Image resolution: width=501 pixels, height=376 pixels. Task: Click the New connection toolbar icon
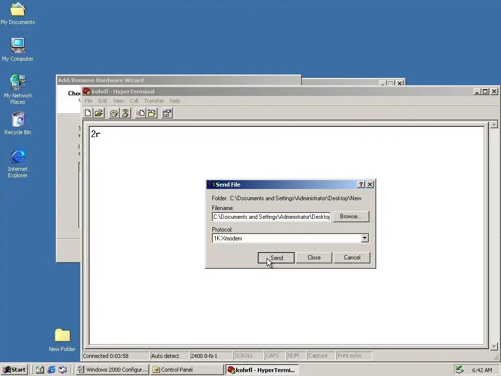(x=88, y=113)
